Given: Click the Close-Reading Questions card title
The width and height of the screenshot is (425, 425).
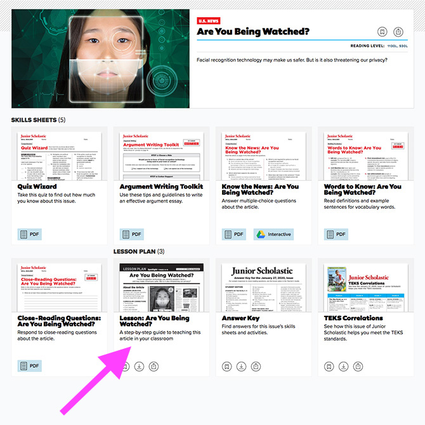Looking at the screenshot, I should pyautogui.click(x=59, y=321).
